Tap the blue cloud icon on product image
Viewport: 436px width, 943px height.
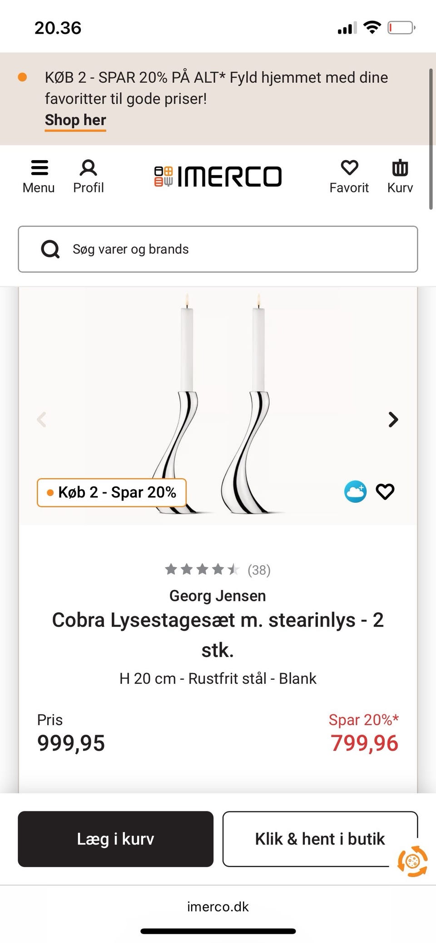(x=355, y=491)
